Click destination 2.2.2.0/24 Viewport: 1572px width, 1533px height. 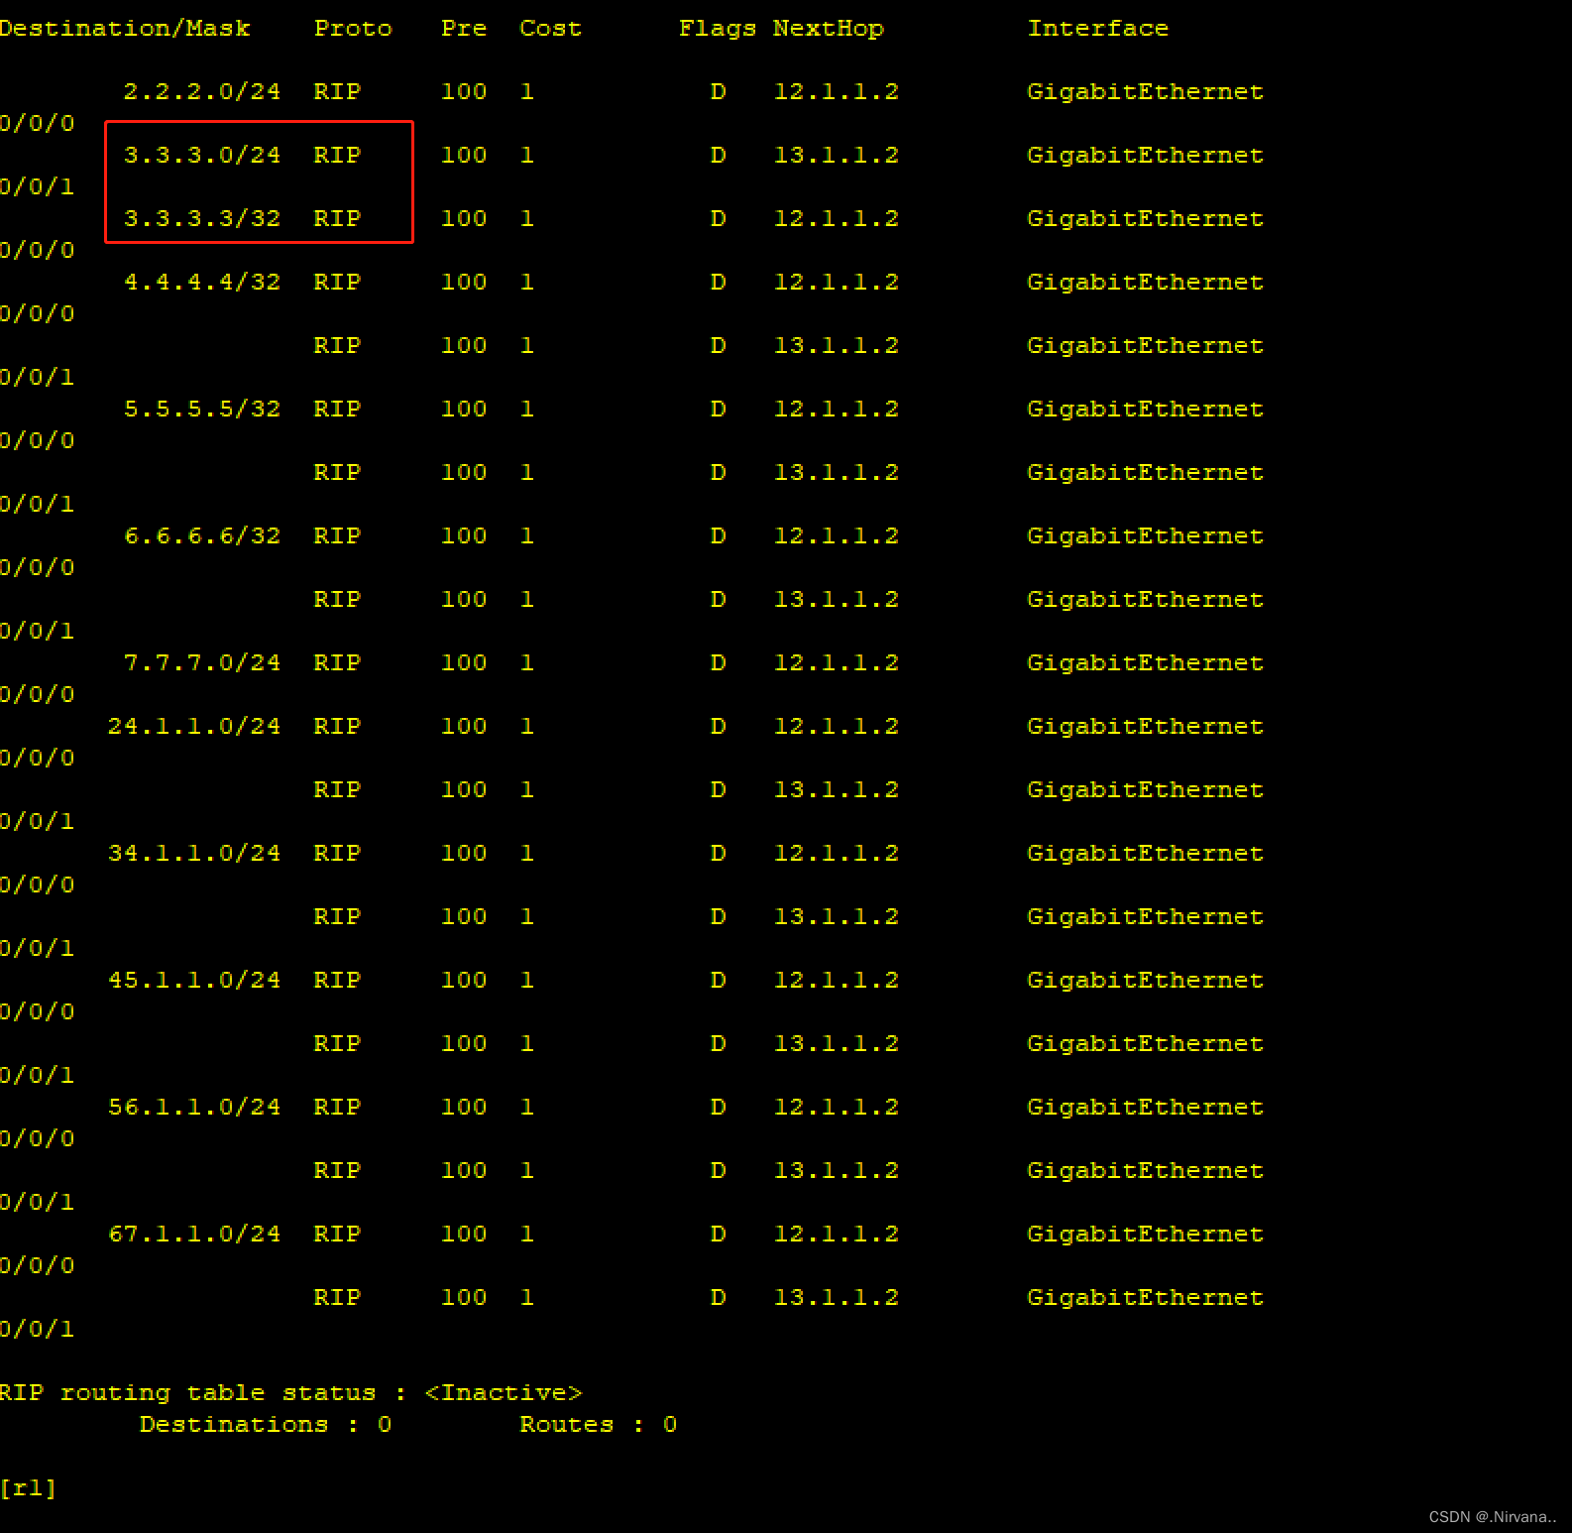(202, 92)
